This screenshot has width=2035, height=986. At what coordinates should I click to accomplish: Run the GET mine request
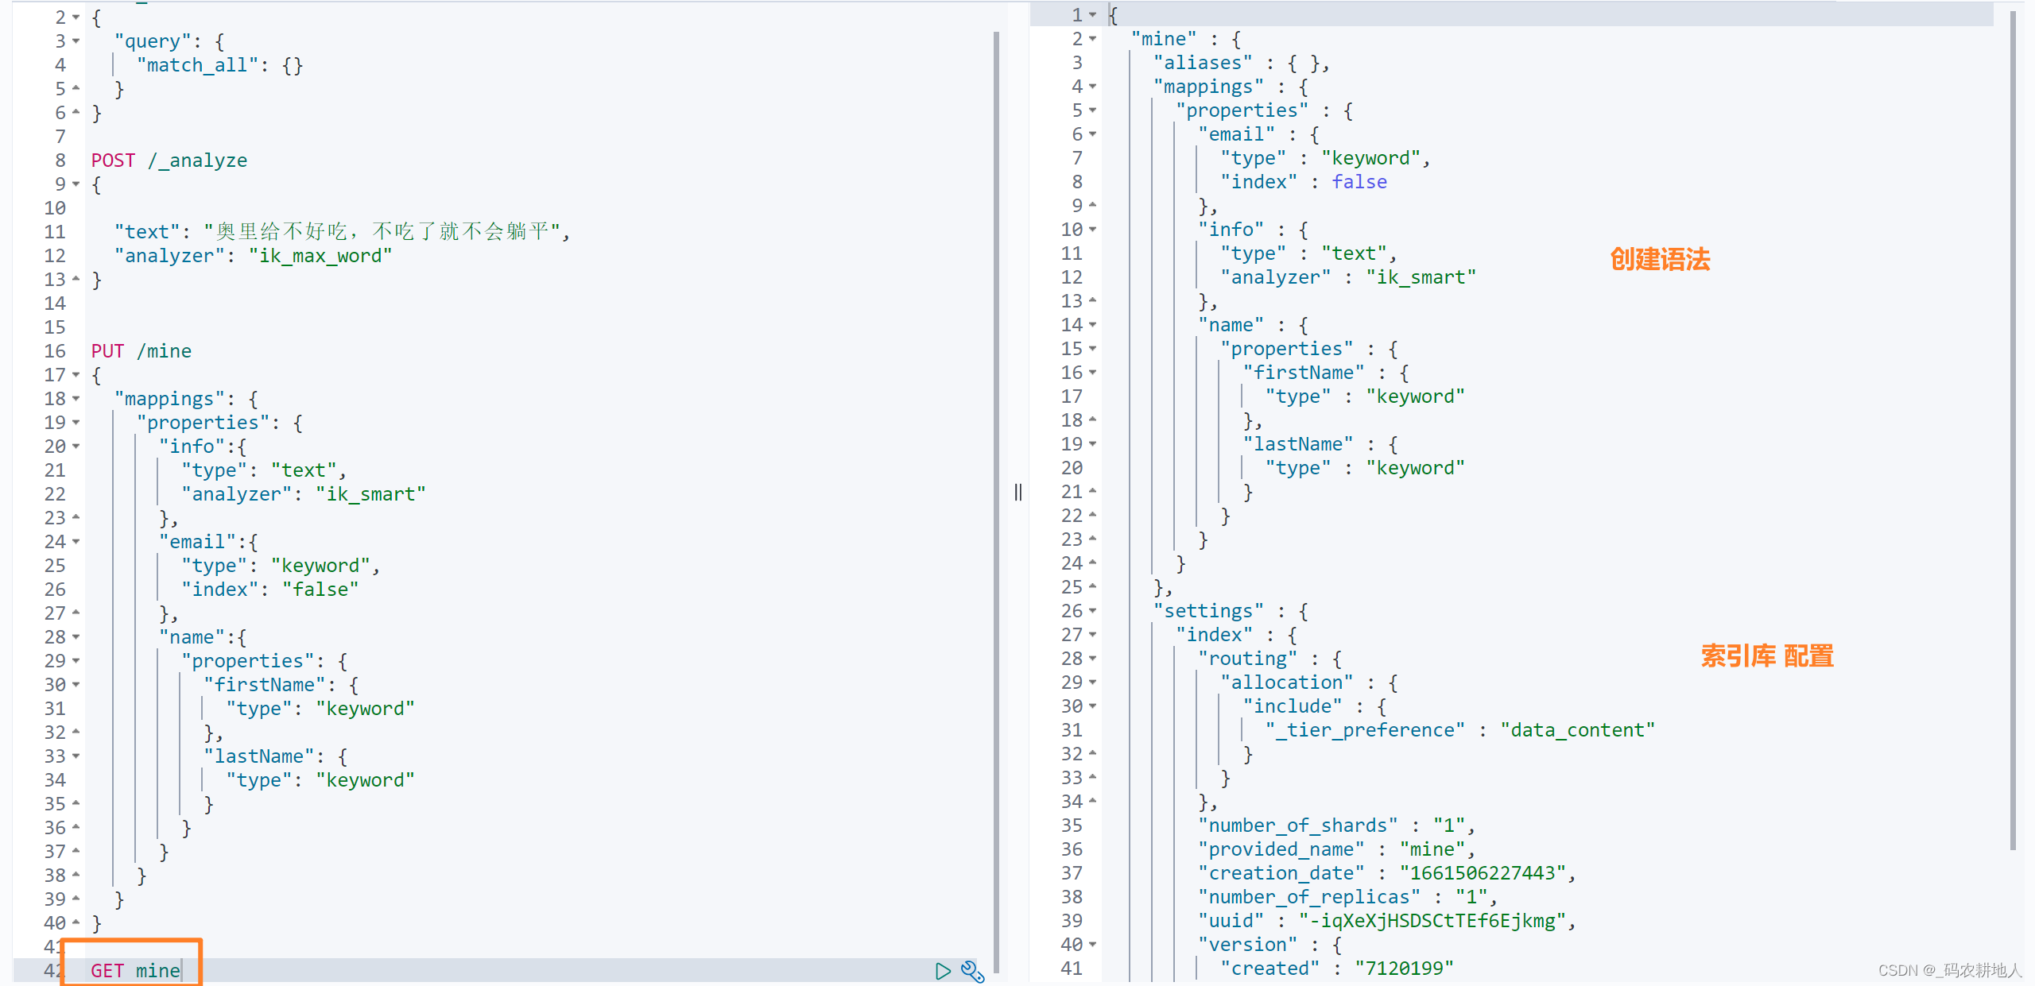[942, 970]
